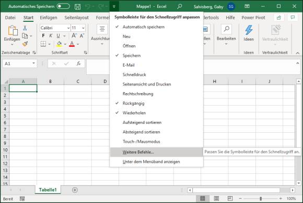The width and height of the screenshot is (303, 203).
Task: Increase font size with large A
Action: coord(74,35)
